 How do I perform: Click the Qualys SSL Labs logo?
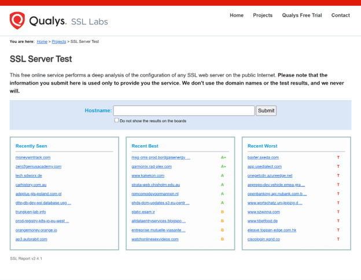pos(58,21)
